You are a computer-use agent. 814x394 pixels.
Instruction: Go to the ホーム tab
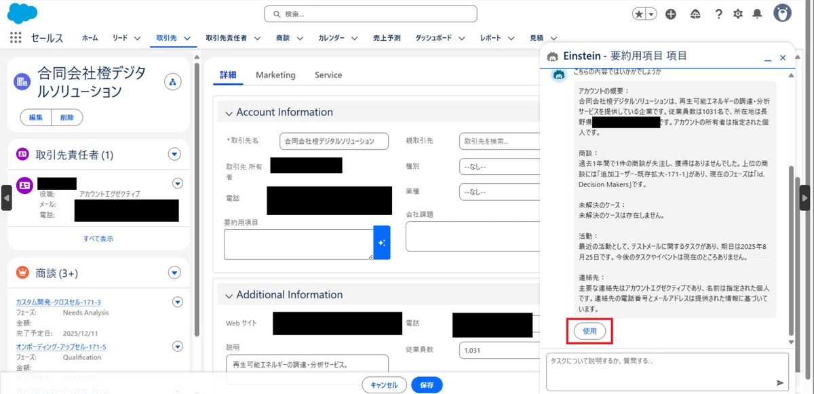(x=90, y=38)
